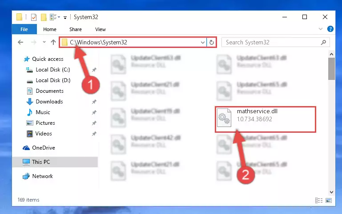Refresh the System32 folder view
Viewport: 342px width, 214px height.
click(x=211, y=42)
